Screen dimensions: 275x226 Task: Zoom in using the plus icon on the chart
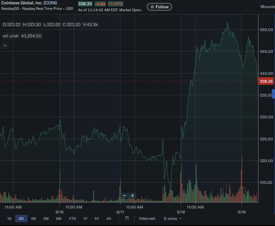[x=132, y=195]
